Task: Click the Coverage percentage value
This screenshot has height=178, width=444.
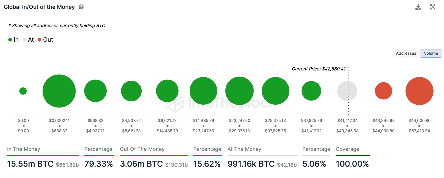Action: click(x=352, y=164)
